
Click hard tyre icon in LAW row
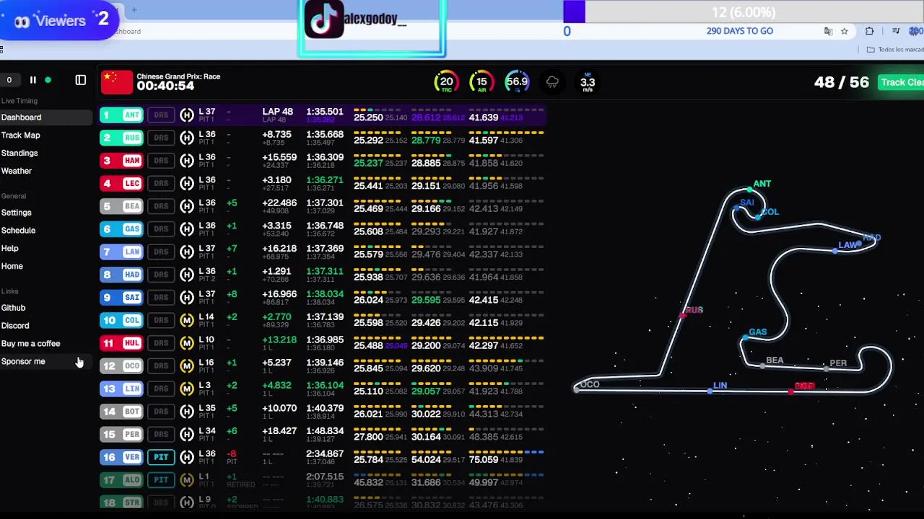tap(187, 252)
